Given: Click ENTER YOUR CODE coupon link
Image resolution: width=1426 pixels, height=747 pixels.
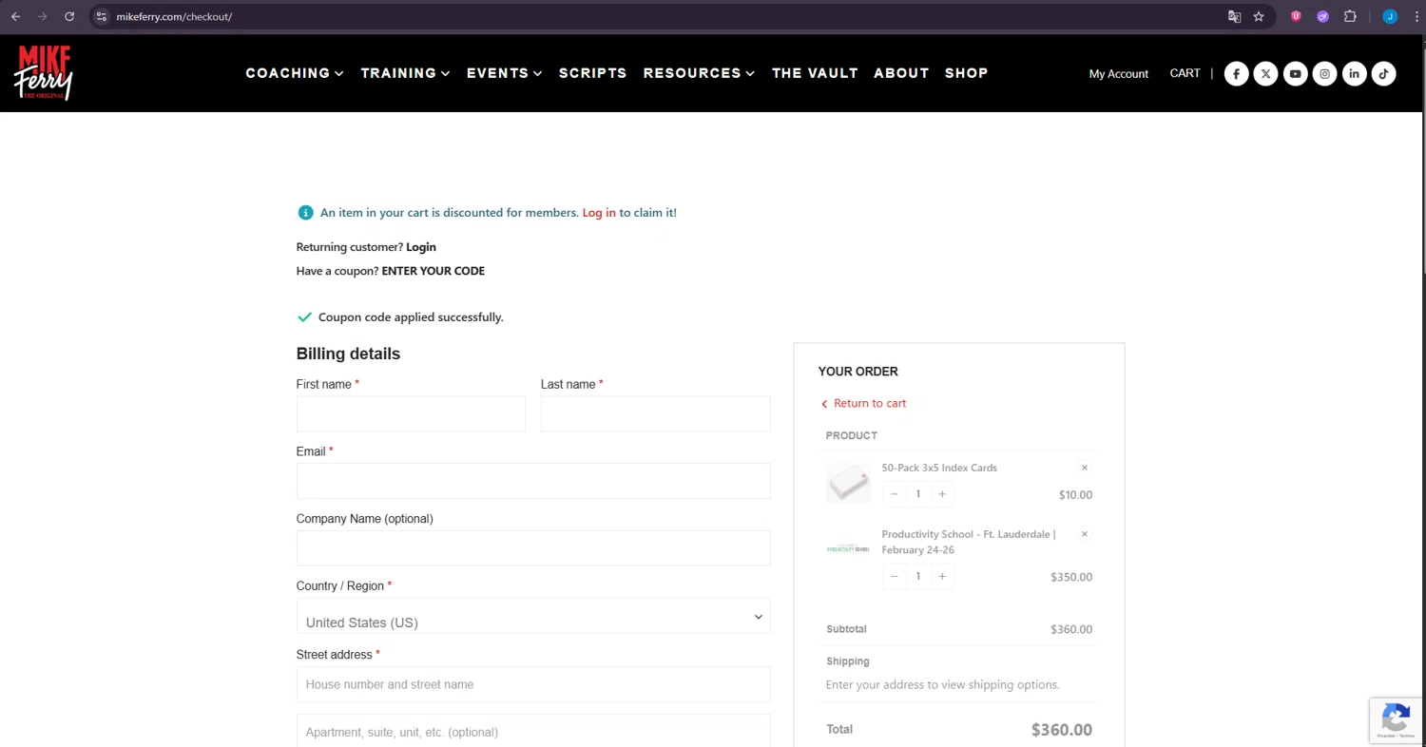Looking at the screenshot, I should tap(434, 271).
